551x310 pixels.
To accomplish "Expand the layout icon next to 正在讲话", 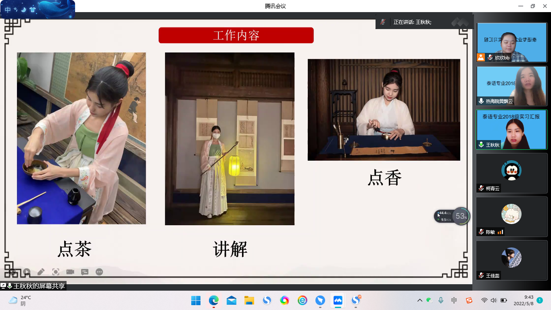I will [460, 22].
